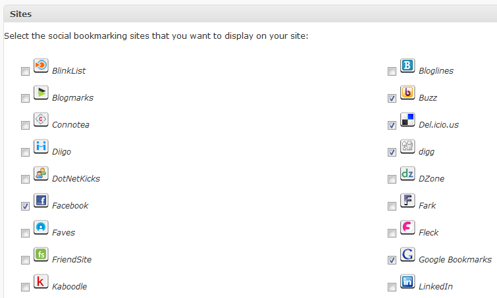Uncheck the Buzz checkbox
Image resolution: width=497 pixels, height=298 pixels.
tap(392, 98)
